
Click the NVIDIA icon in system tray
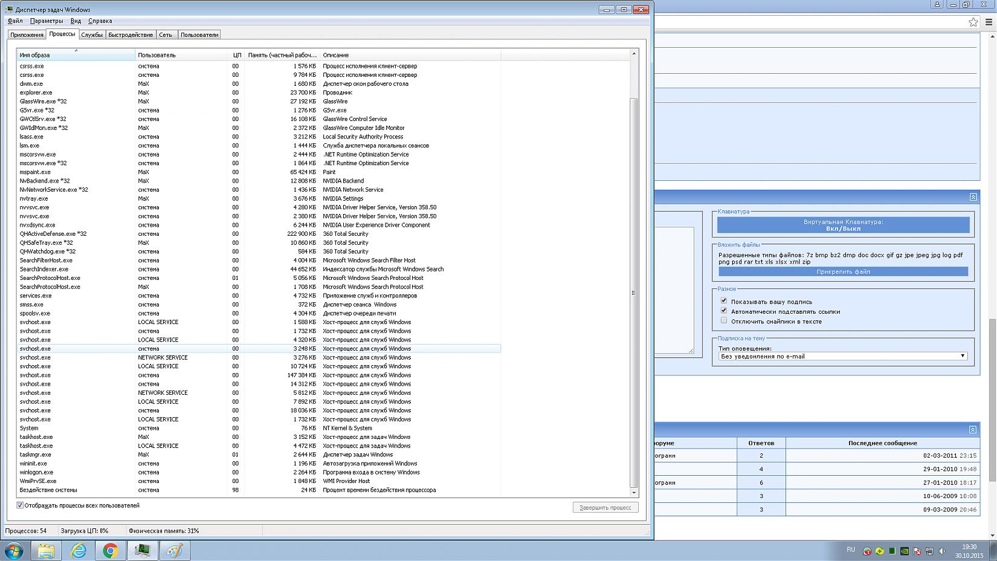905,551
